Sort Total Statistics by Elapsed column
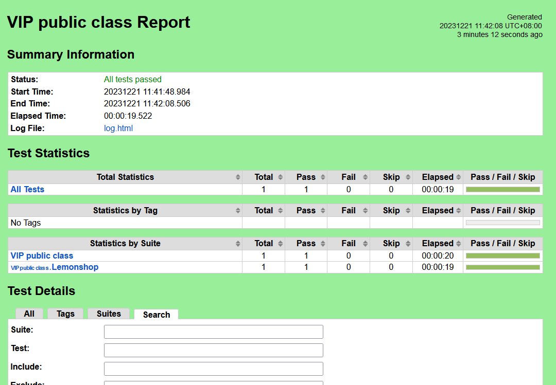The height and width of the screenshot is (385, 556). click(x=438, y=177)
